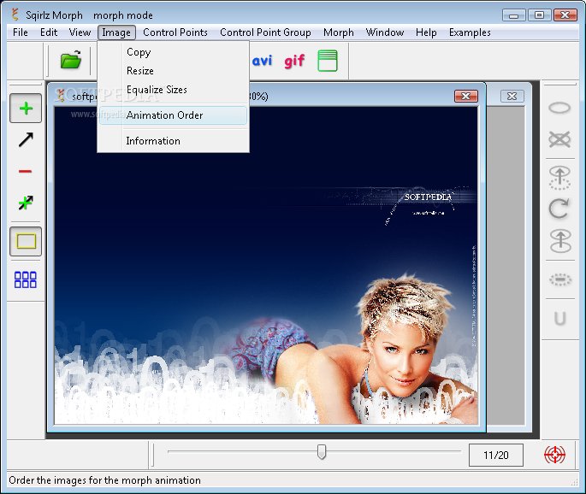The width and height of the screenshot is (586, 494).
Task: Click 'Order the images for the morph animation' text
Action: (x=104, y=480)
